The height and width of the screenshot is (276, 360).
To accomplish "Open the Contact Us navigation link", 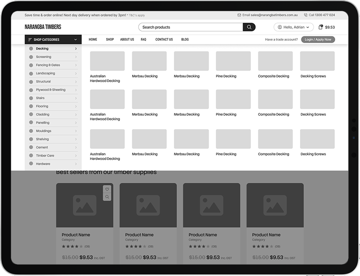I will coord(164,40).
